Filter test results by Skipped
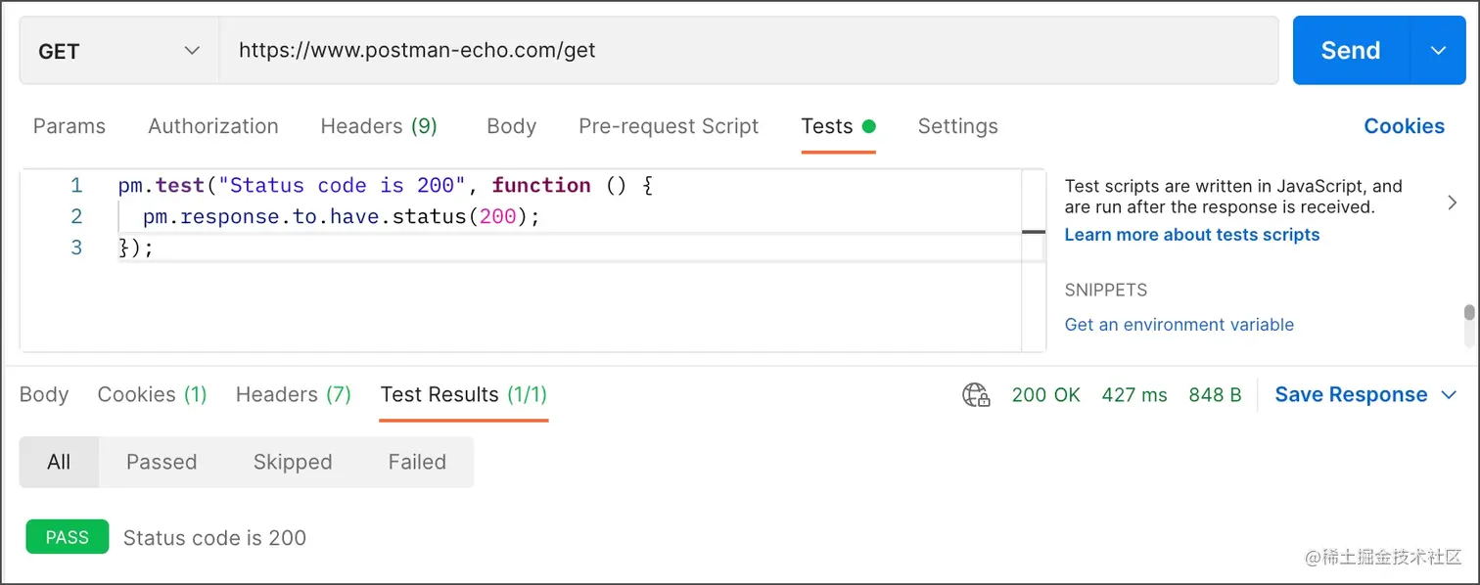This screenshot has width=1480, height=585. point(293,462)
